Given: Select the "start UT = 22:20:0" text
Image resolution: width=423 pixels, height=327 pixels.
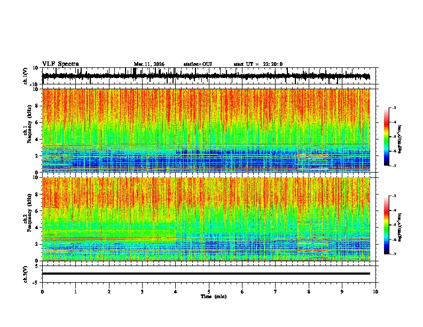Looking at the screenshot, I should [258, 64].
